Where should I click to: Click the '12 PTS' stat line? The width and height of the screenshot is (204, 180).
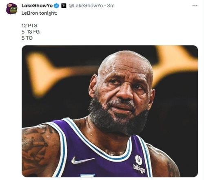point(29,25)
